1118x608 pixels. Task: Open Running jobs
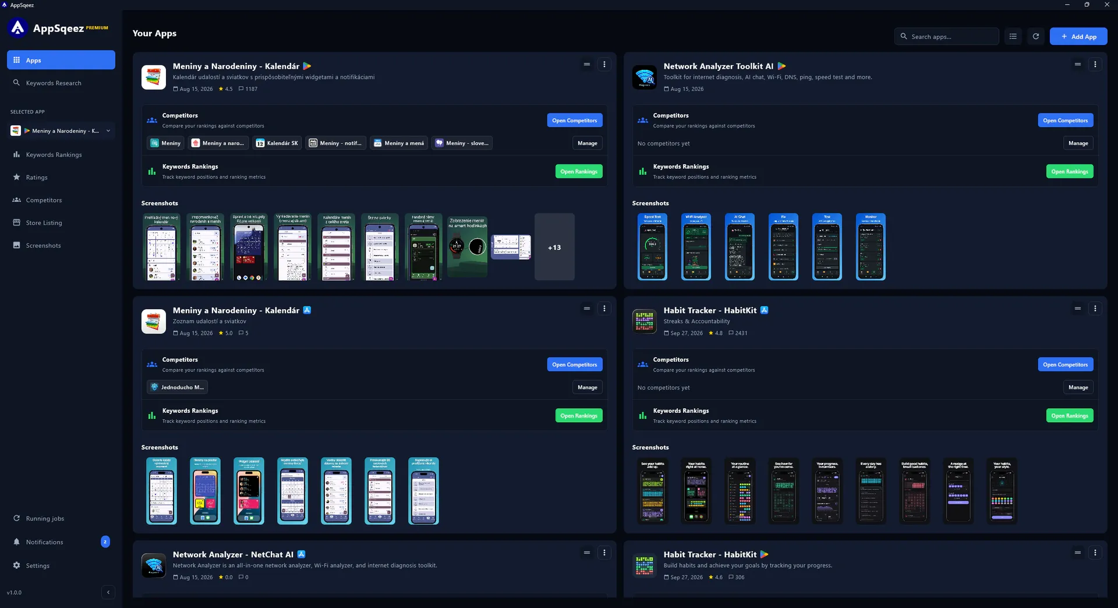[x=61, y=518]
